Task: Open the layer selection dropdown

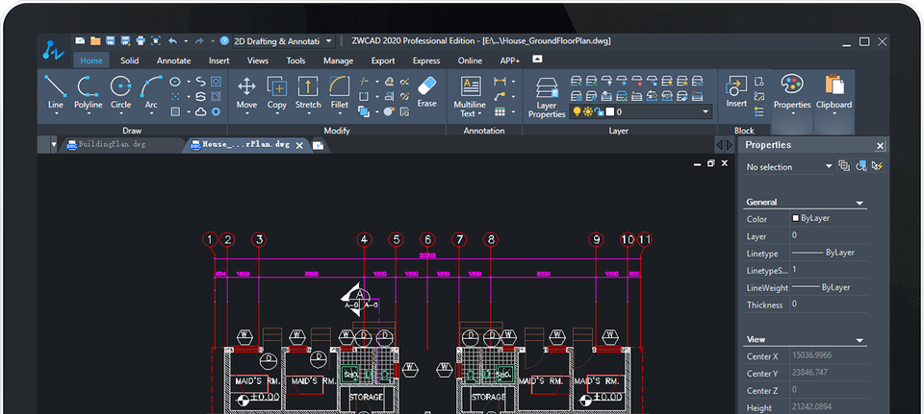Action: tap(706, 111)
